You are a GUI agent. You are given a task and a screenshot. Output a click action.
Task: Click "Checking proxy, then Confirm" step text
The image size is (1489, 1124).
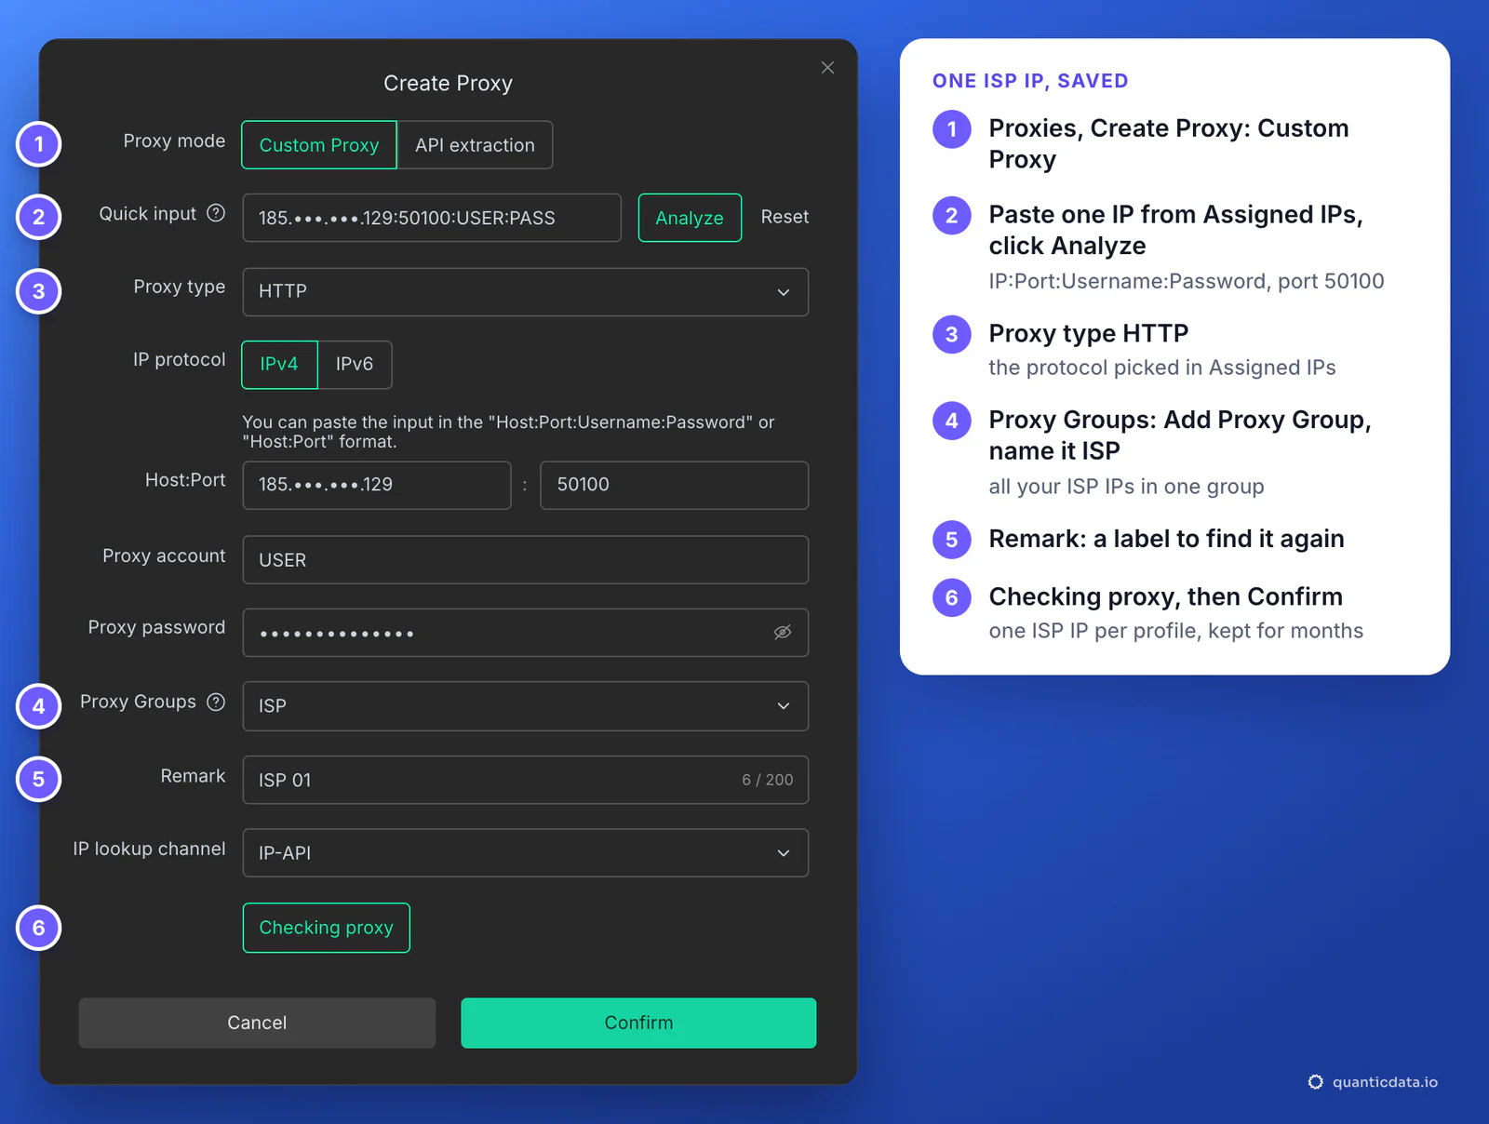click(x=1165, y=596)
